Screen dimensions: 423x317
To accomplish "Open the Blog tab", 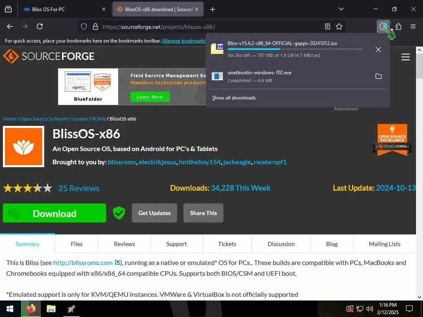I will (332, 244).
